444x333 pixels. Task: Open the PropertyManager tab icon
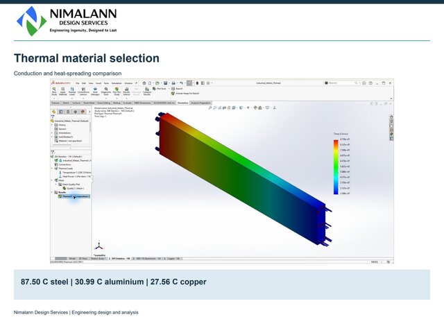coord(61,112)
